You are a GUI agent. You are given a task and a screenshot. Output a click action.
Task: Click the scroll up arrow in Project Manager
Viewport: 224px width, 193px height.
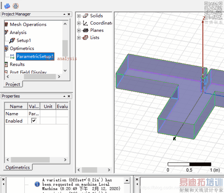pos(65,24)
